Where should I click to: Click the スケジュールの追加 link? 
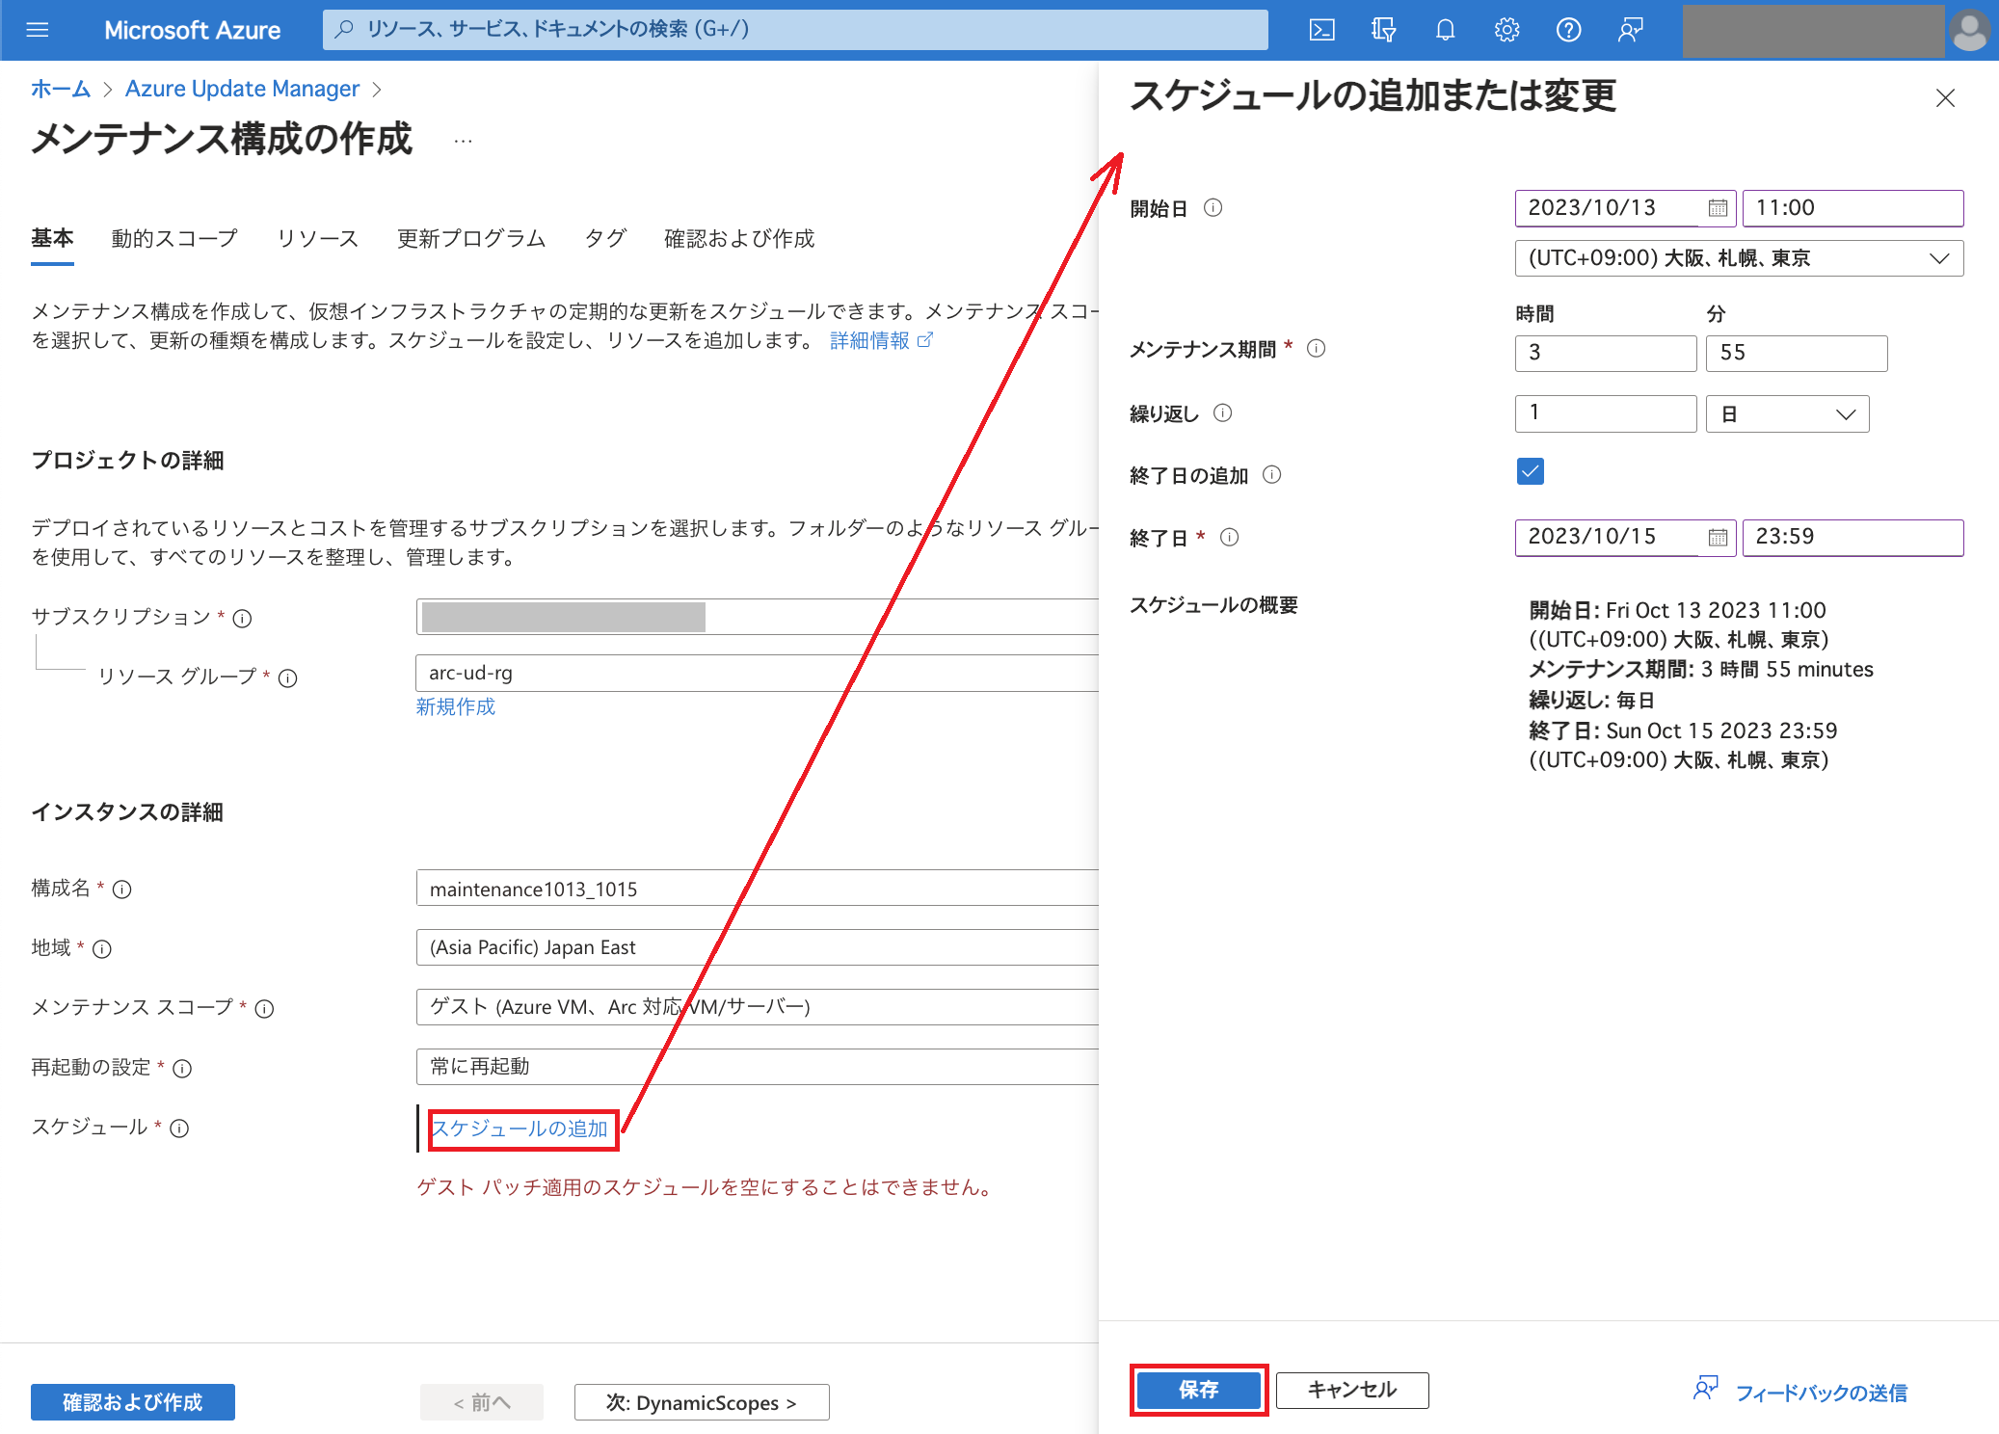coord(520,1129)
